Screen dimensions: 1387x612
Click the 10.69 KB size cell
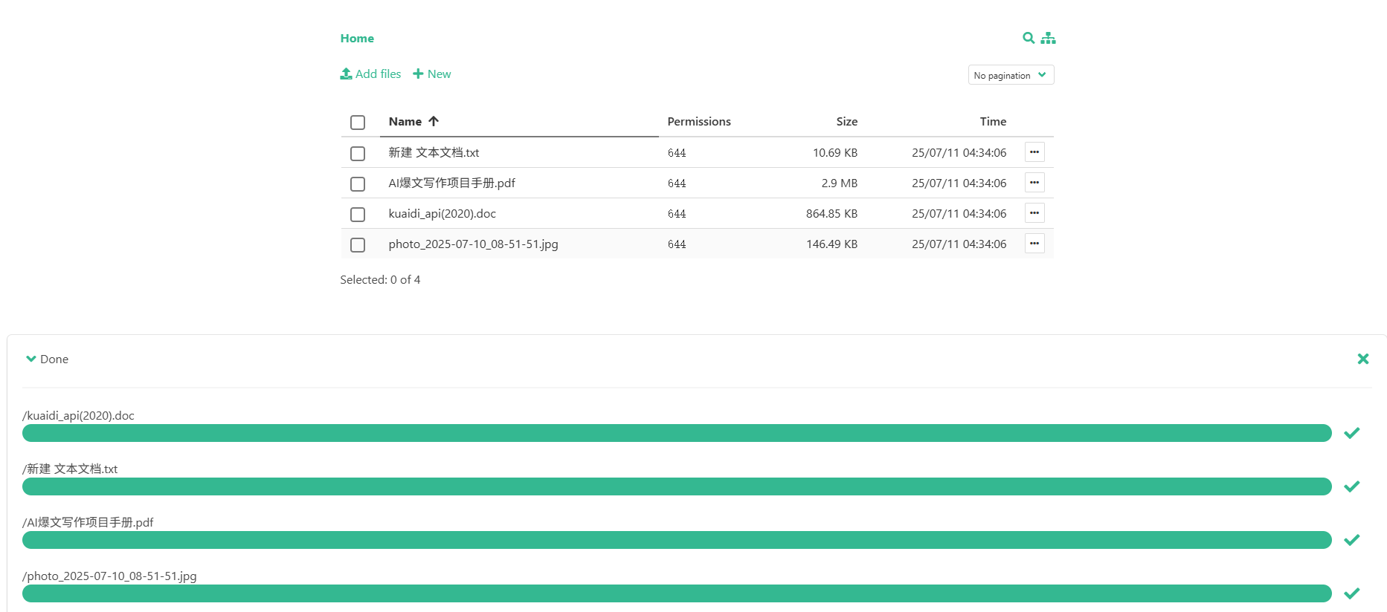(835, 153)
